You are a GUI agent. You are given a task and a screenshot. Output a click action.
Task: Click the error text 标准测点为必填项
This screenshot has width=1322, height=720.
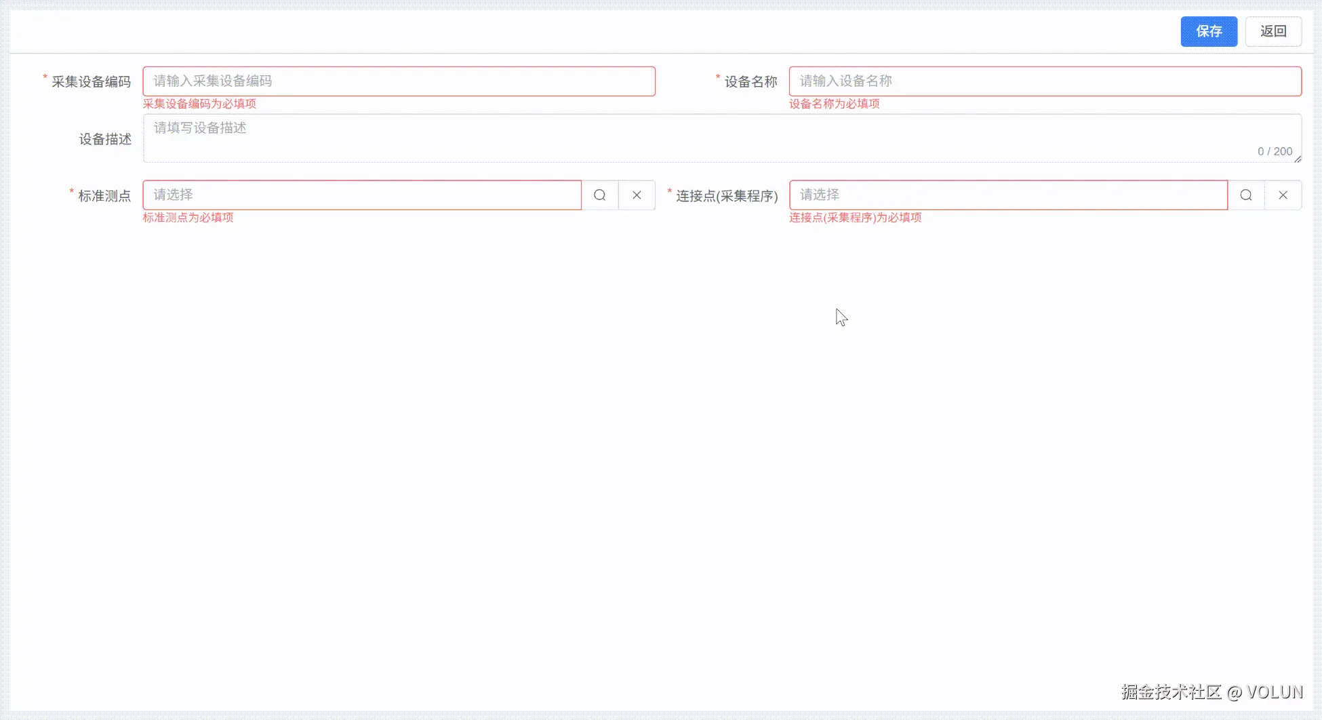188,218
